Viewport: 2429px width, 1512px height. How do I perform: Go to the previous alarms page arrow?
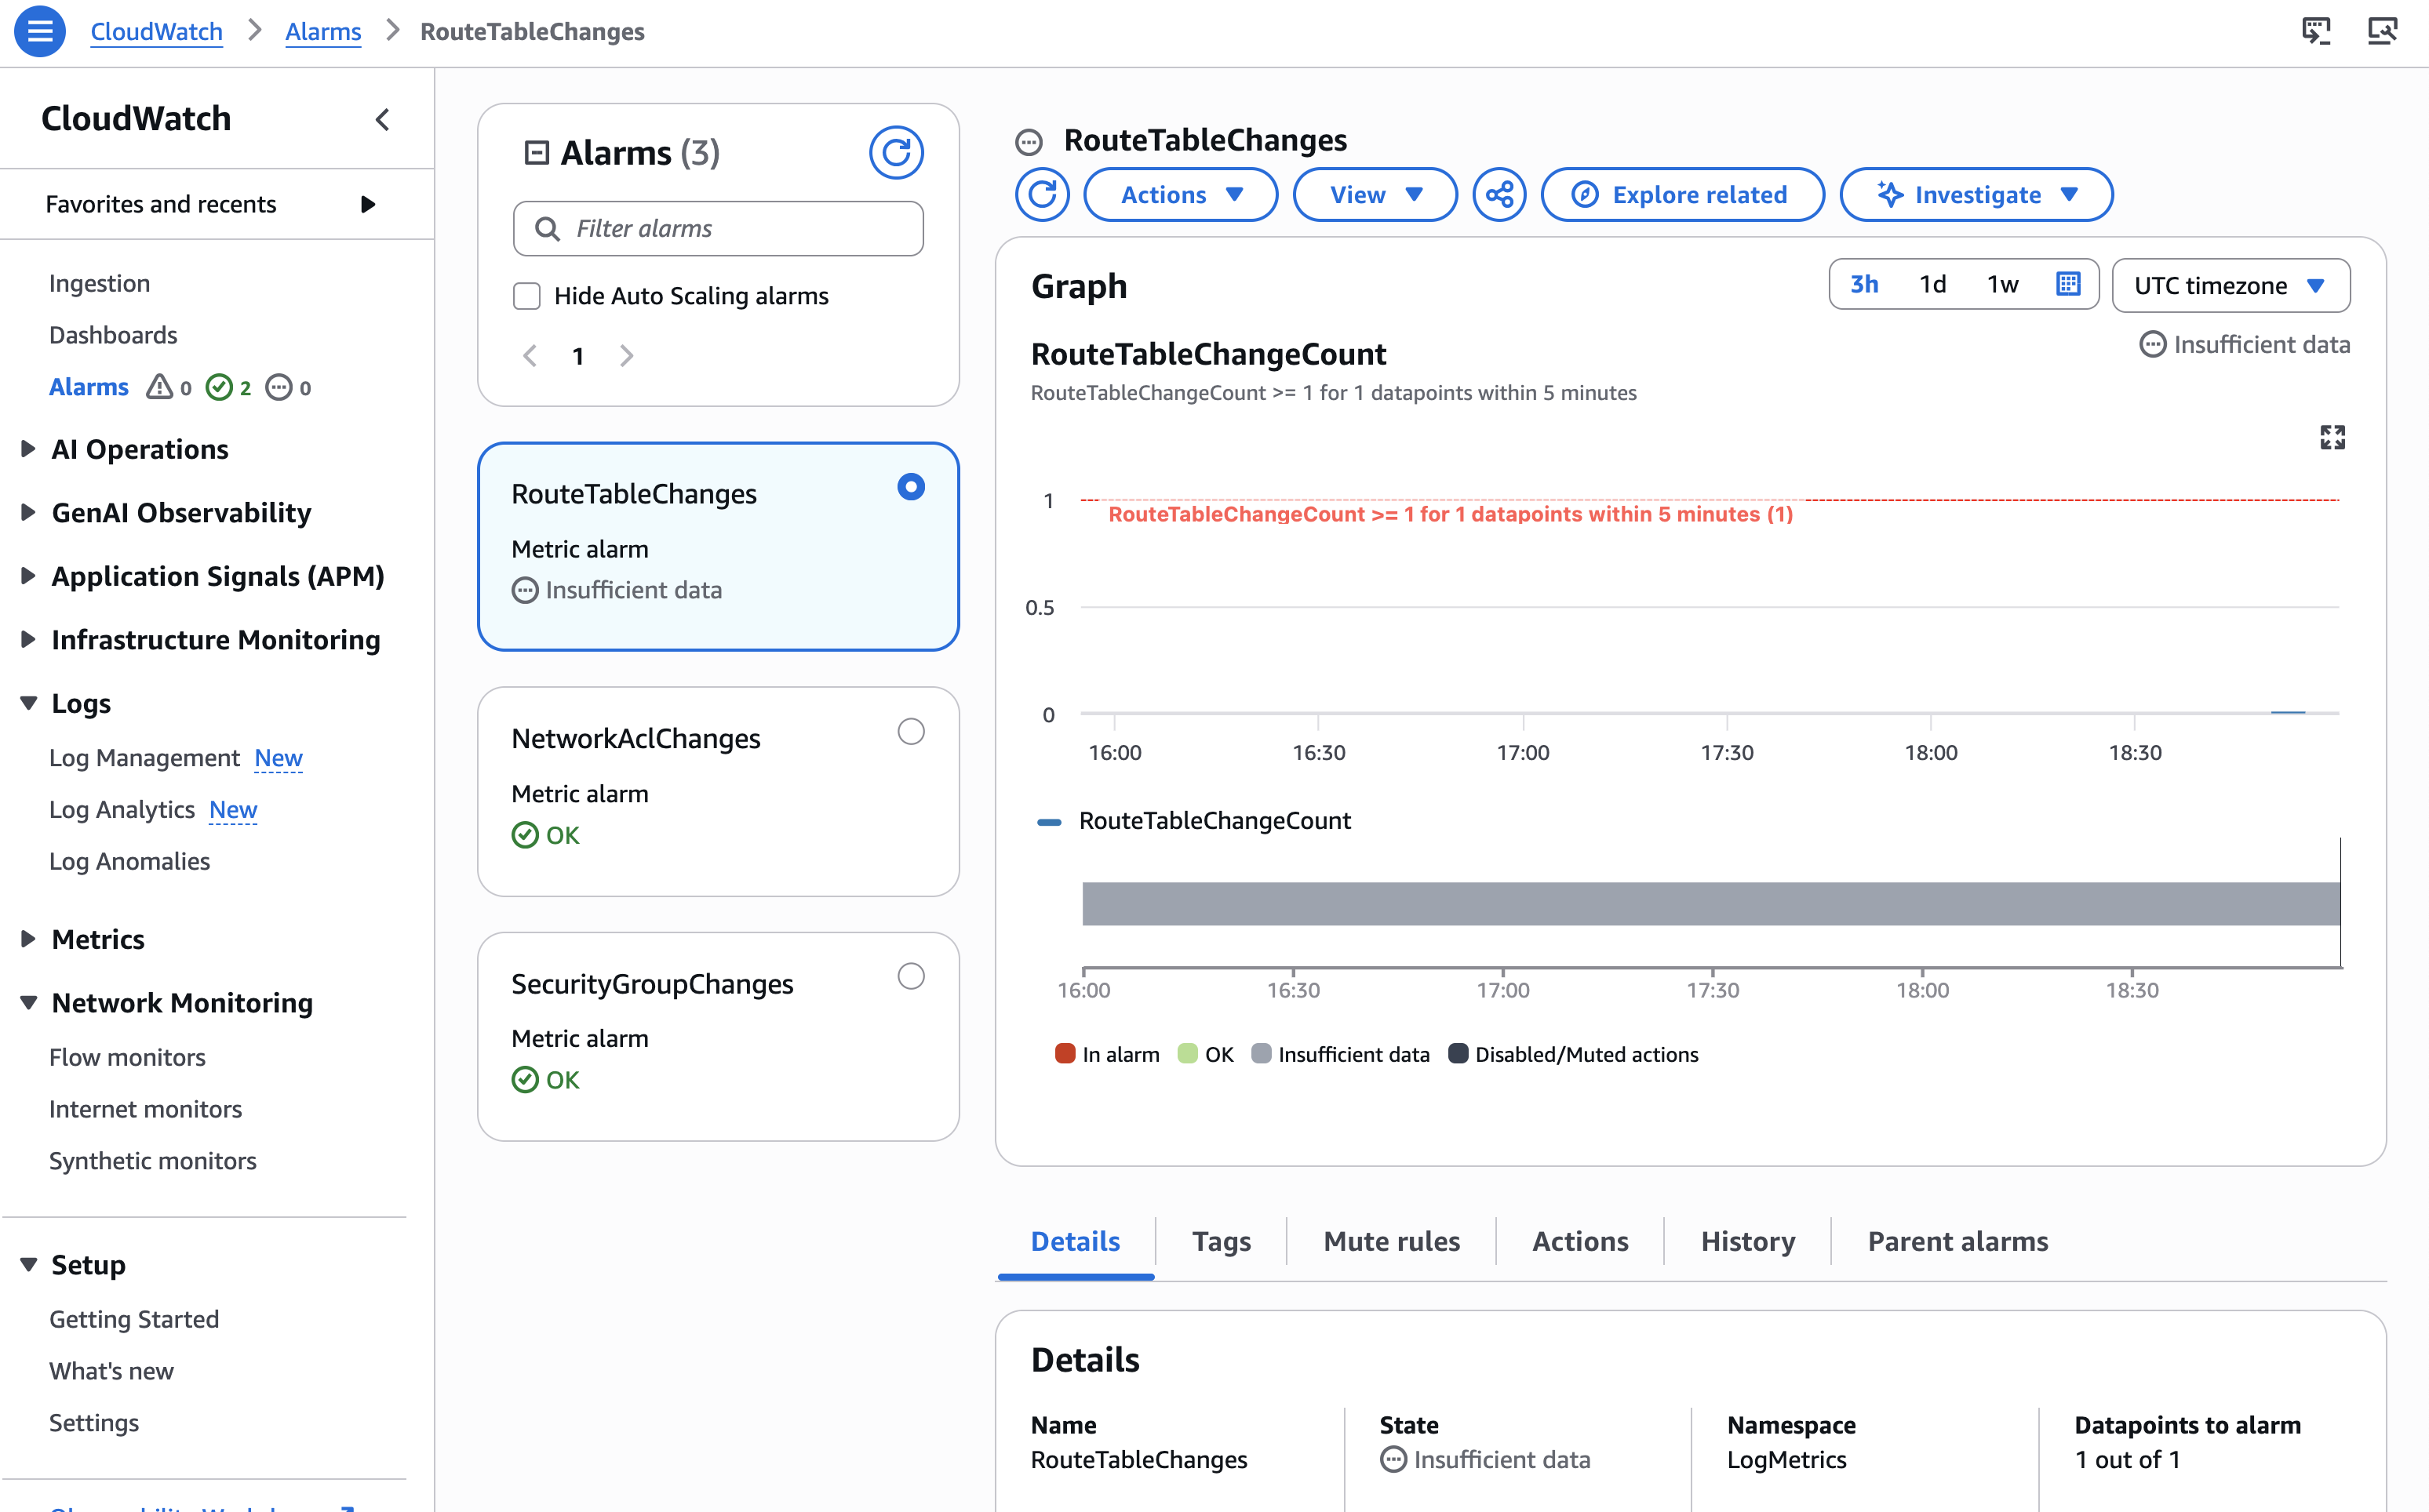coord(530,356)
